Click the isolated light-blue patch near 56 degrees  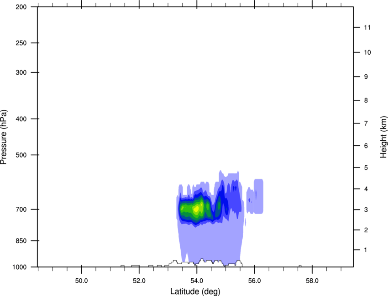click(x=255, y=197)
